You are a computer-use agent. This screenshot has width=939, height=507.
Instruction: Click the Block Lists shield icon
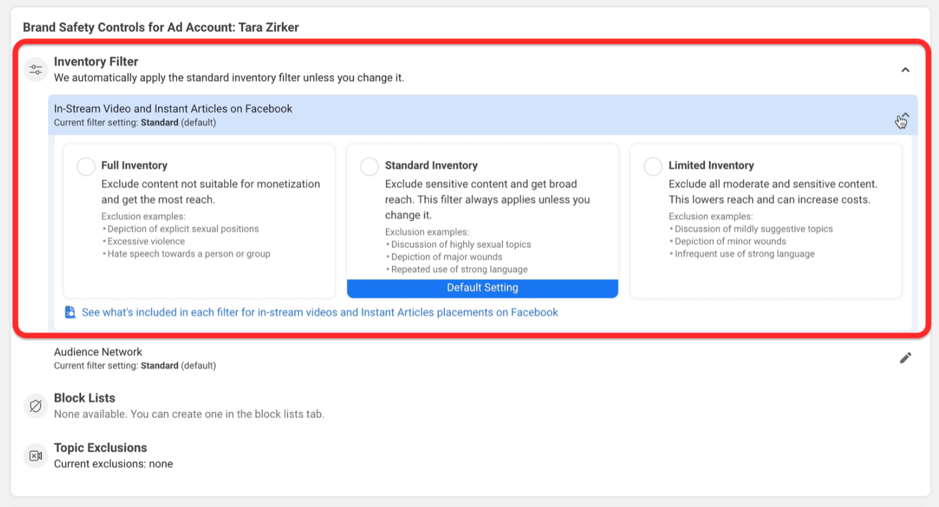coord(36,406)
